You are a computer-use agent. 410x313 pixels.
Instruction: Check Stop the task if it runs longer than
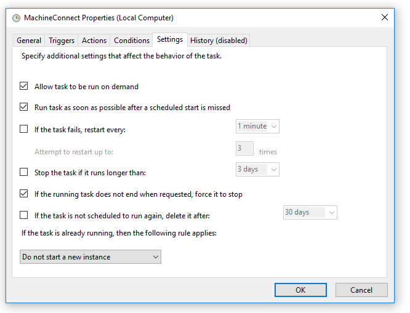point(24,172)
